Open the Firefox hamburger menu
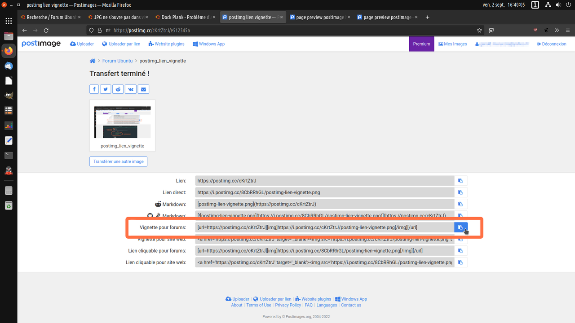 point(567,31)
